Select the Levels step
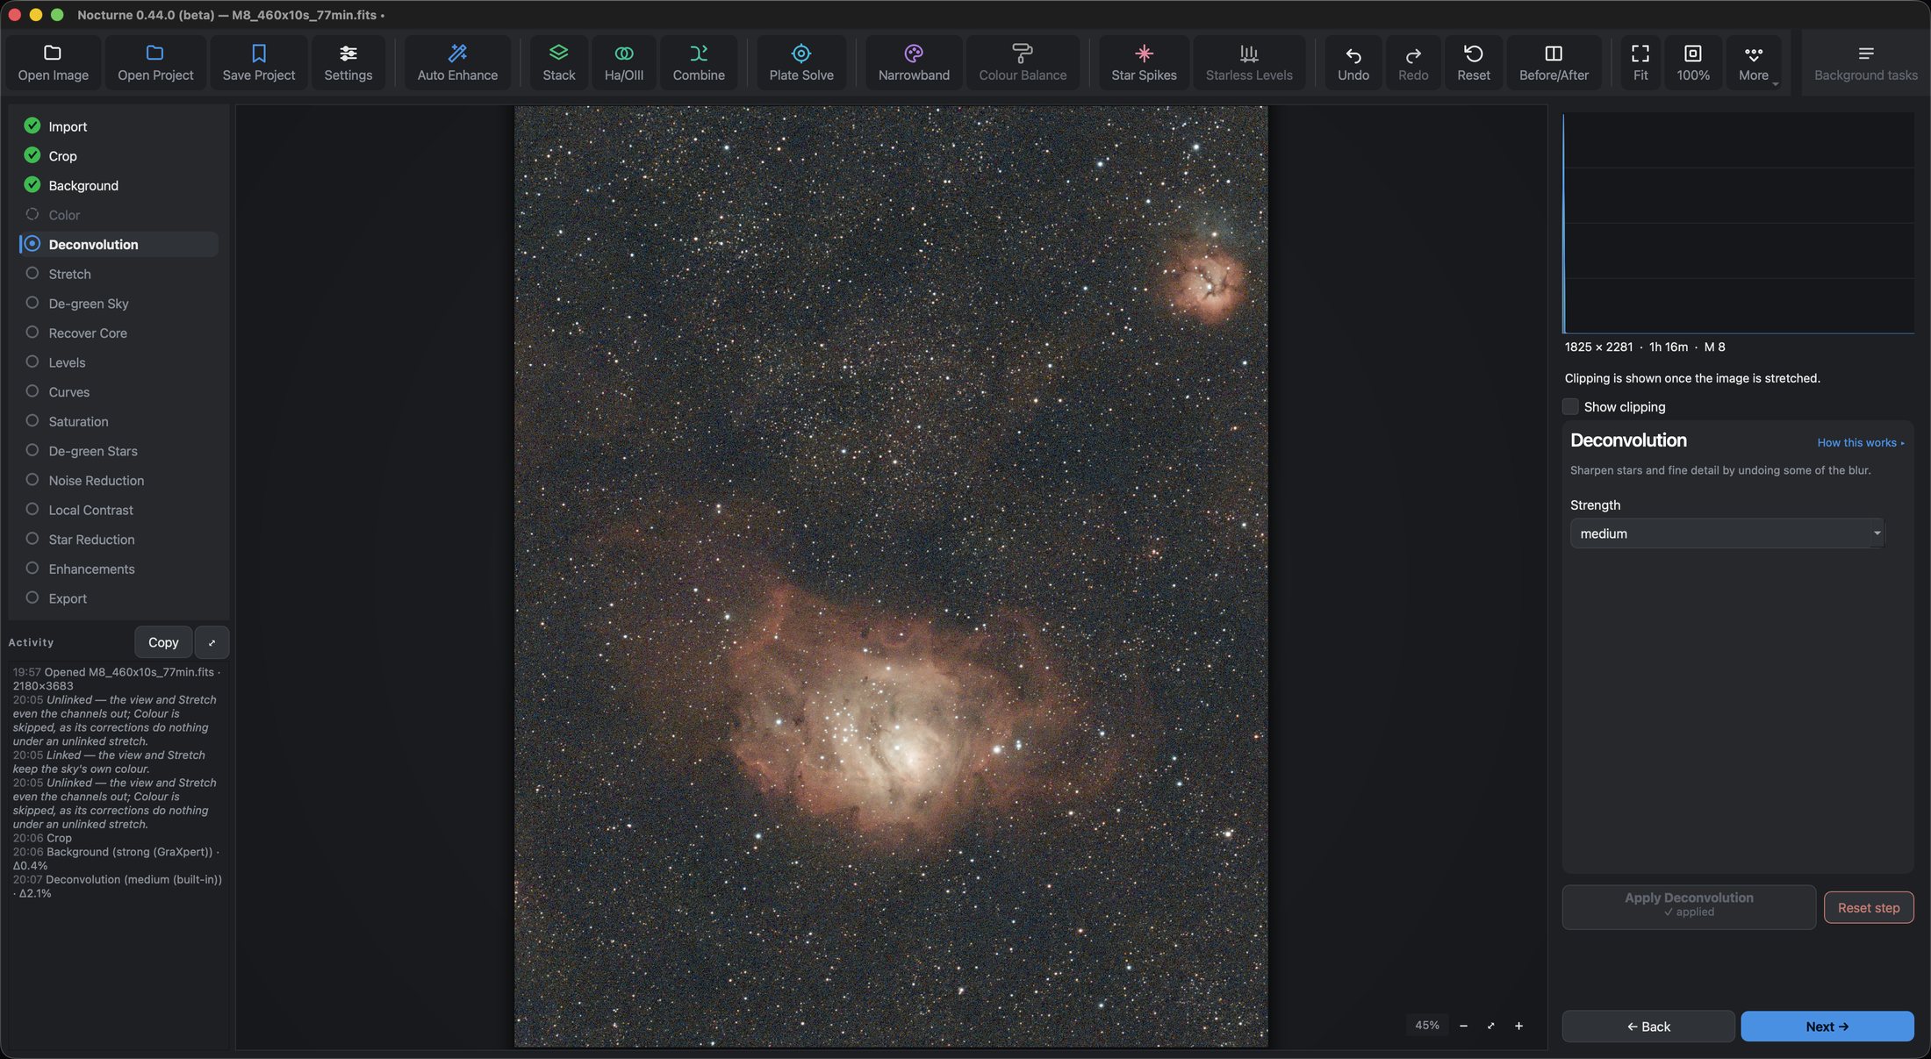The width and height of the screenshot is (1931, 1059). (x=118, y=362)
